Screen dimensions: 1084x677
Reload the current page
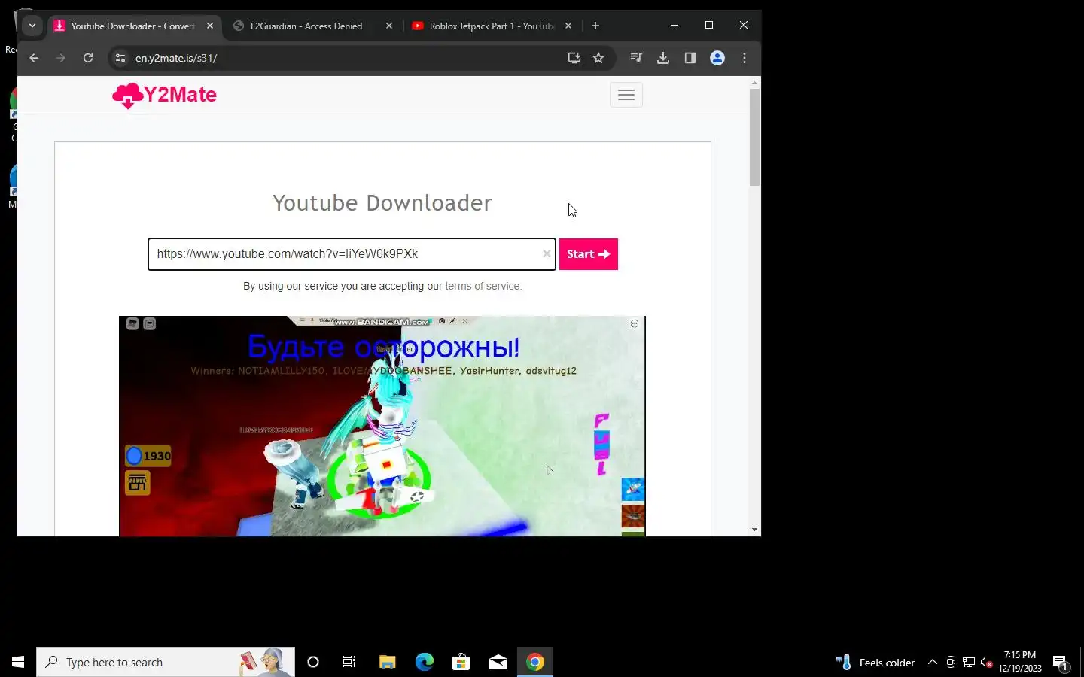(x=88, y=58)
